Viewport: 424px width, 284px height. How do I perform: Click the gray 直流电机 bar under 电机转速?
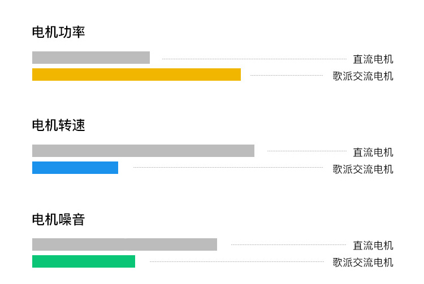pos(143,151)
